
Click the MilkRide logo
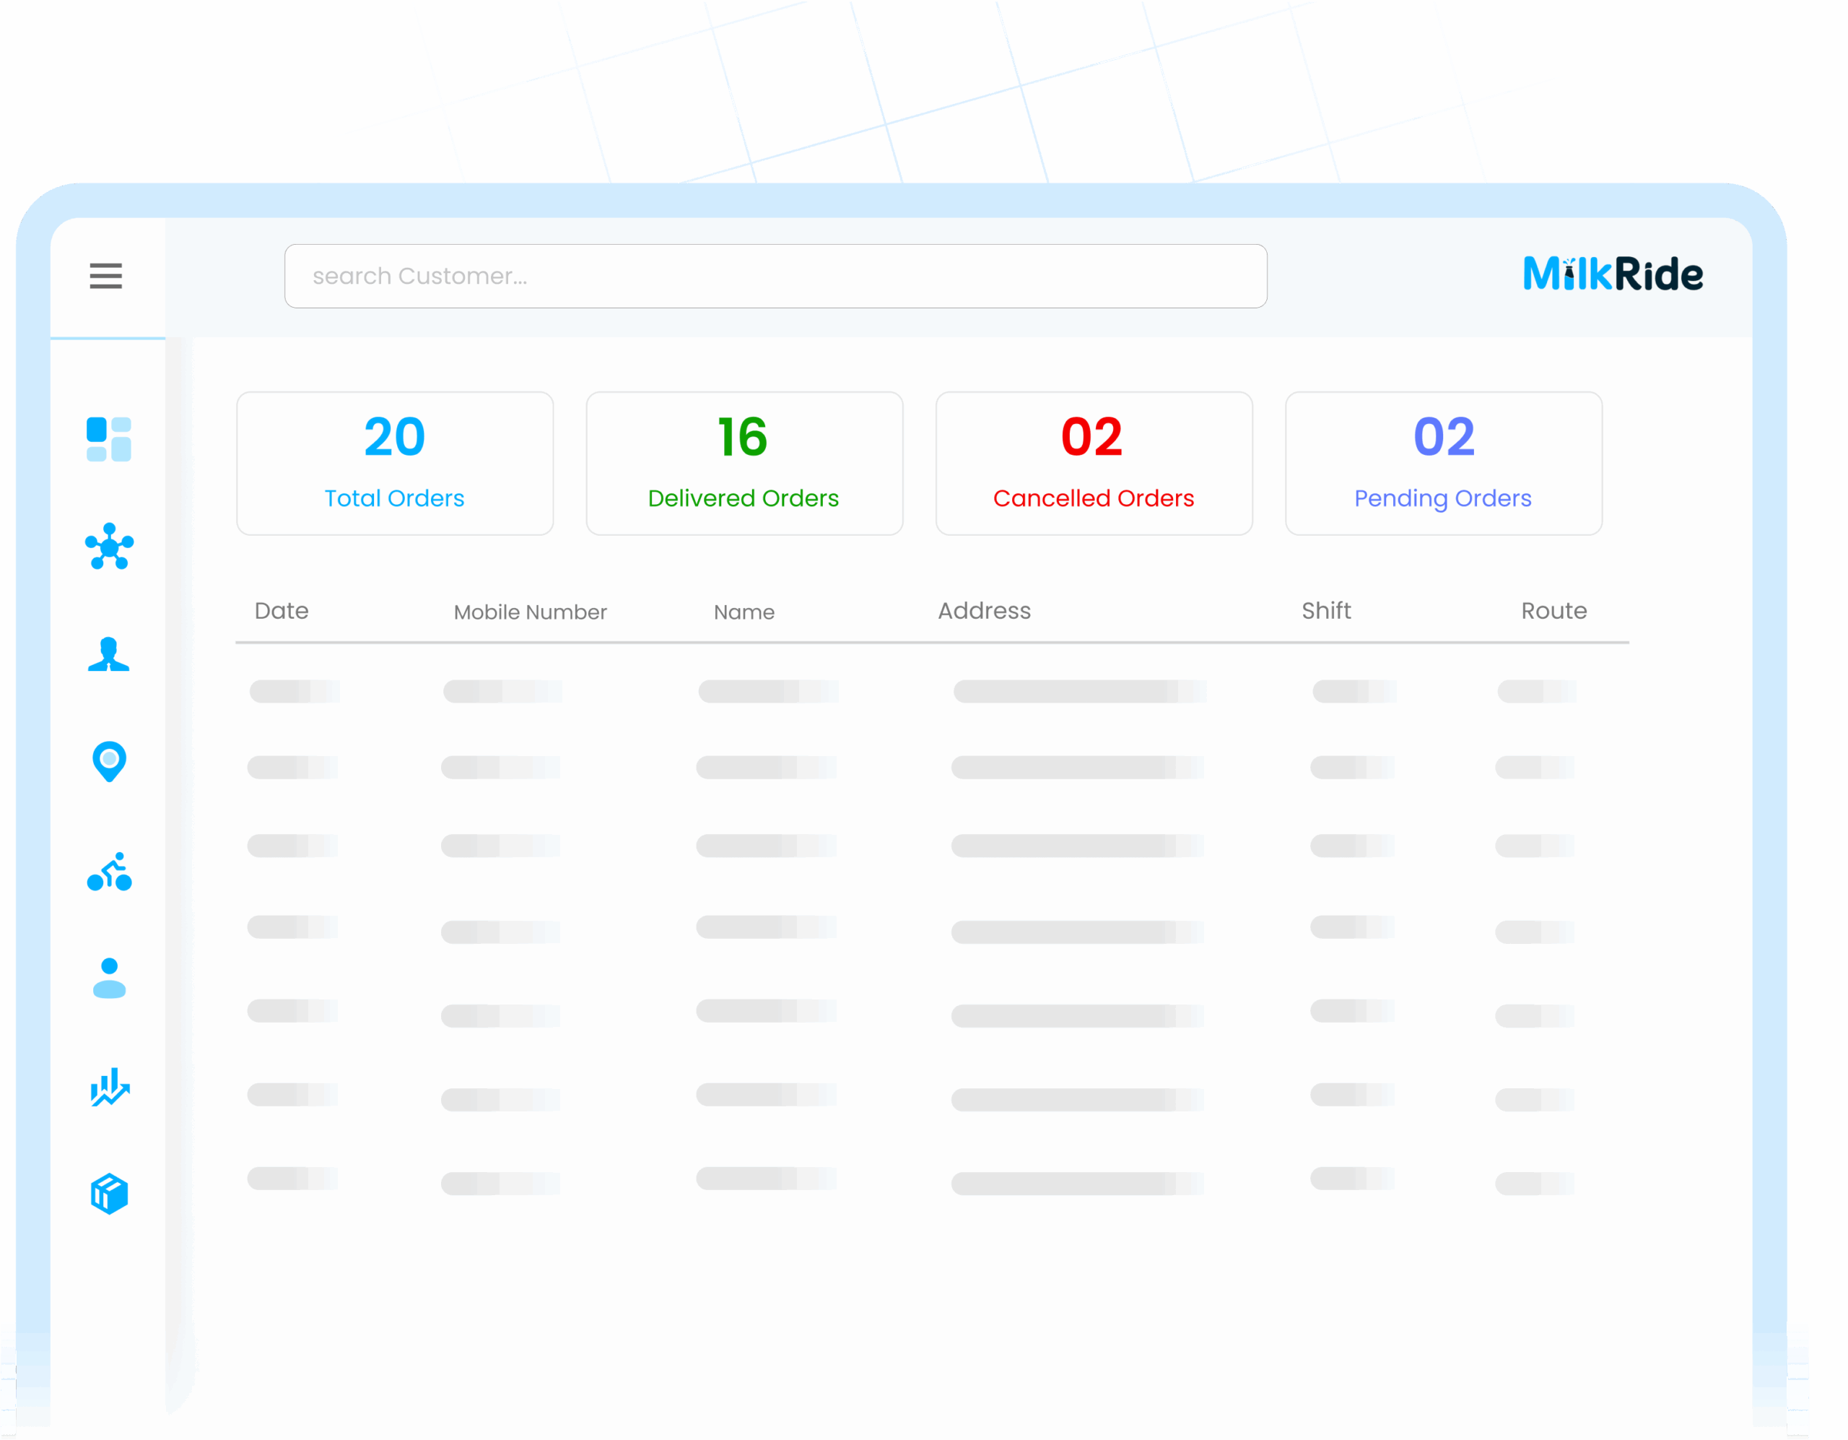1613,274
